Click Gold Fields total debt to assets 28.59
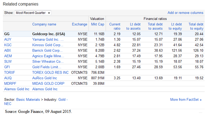The width and height of the screenshot is (206, 122). pos(158,67)
